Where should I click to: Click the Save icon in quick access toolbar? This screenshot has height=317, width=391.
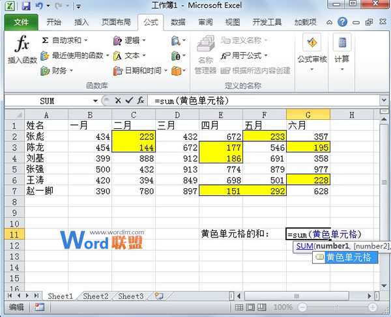click(26, 7)
